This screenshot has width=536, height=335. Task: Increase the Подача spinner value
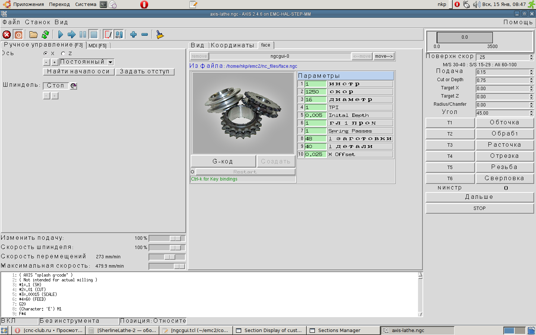(532, 71)
